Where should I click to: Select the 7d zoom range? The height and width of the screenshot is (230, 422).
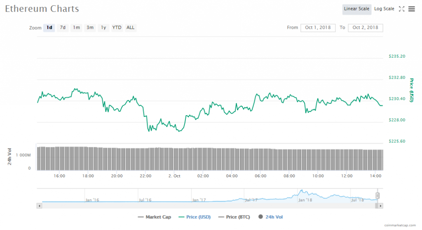(x=63, y=28)
